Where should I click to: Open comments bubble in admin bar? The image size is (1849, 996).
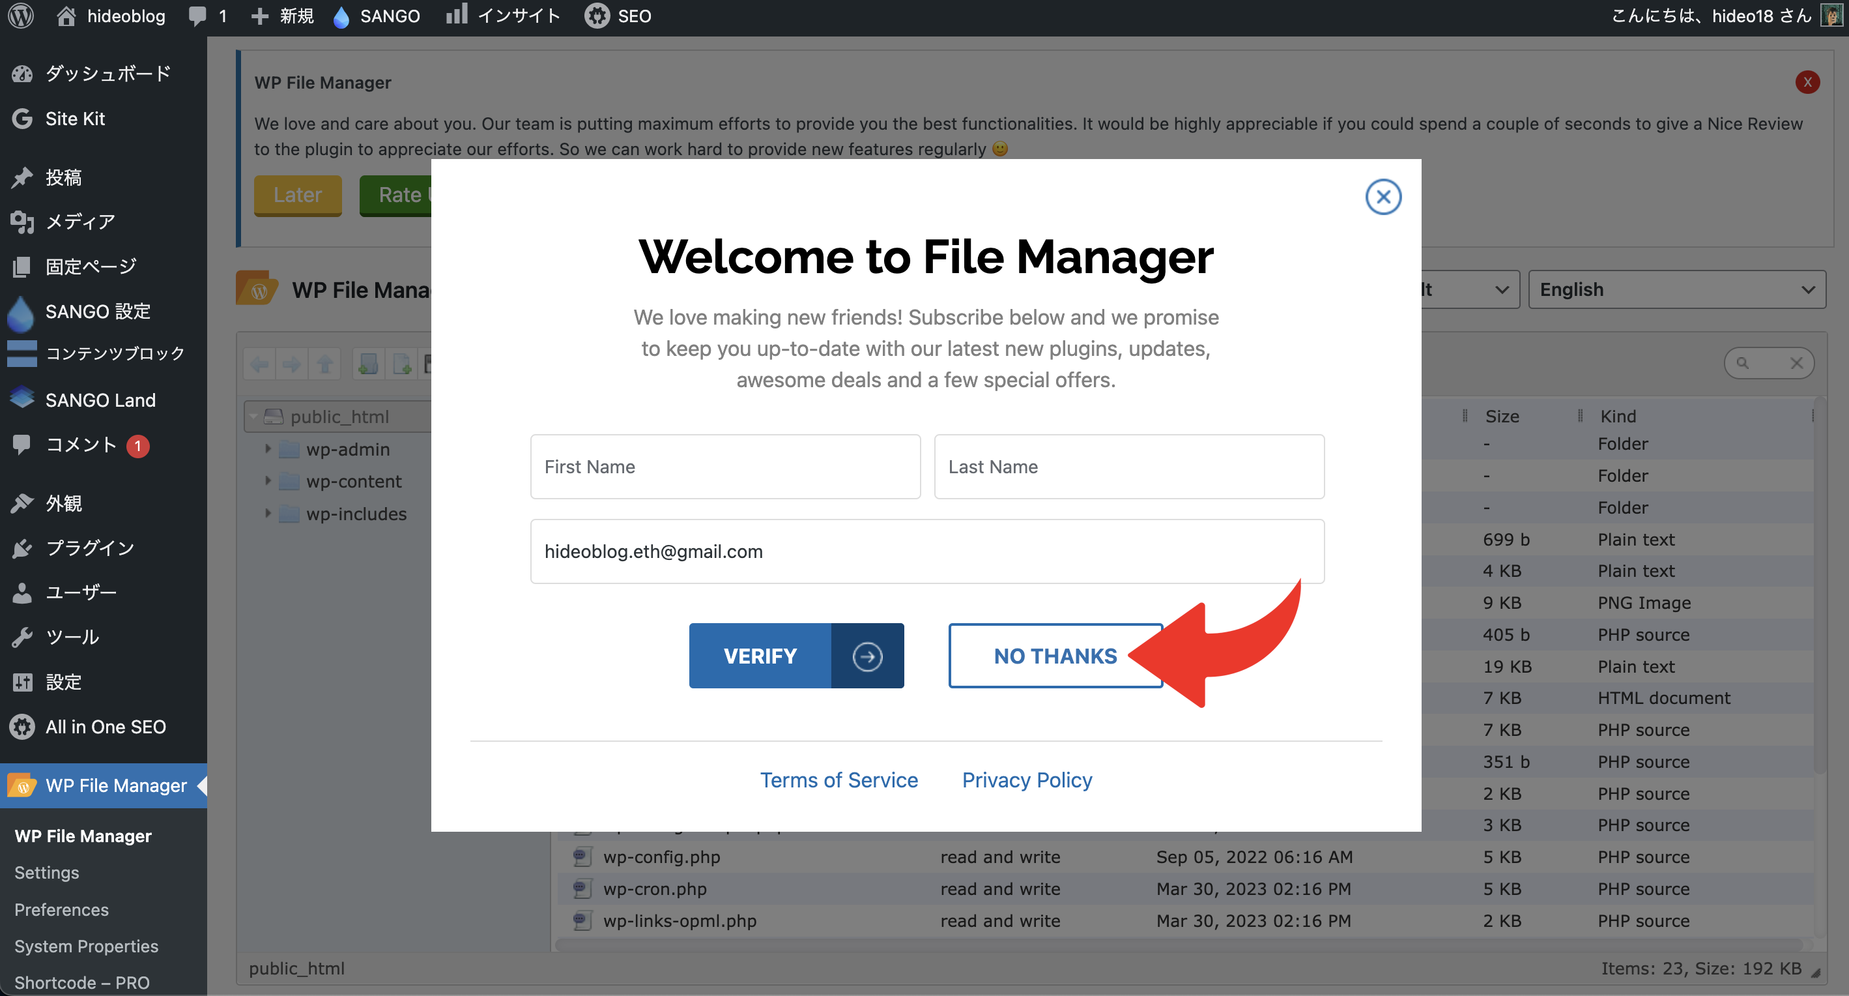(x=207, y=16)
